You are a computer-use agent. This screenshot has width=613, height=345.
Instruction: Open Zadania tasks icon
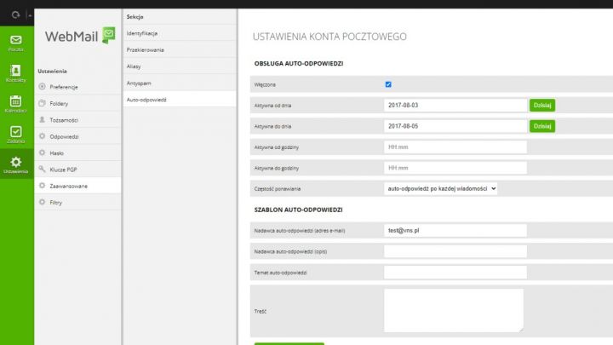click(16, 135)
